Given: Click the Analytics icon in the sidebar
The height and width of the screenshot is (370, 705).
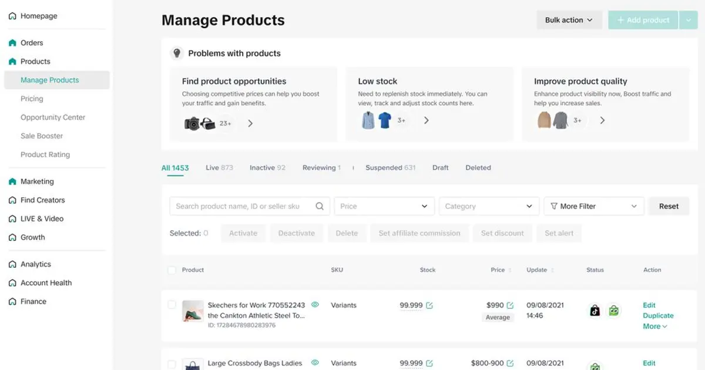Looking at the screenshot, I should [12, 264].
